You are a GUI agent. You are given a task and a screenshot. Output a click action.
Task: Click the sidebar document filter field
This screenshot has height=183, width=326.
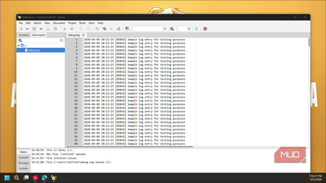[x=40, y=40]
